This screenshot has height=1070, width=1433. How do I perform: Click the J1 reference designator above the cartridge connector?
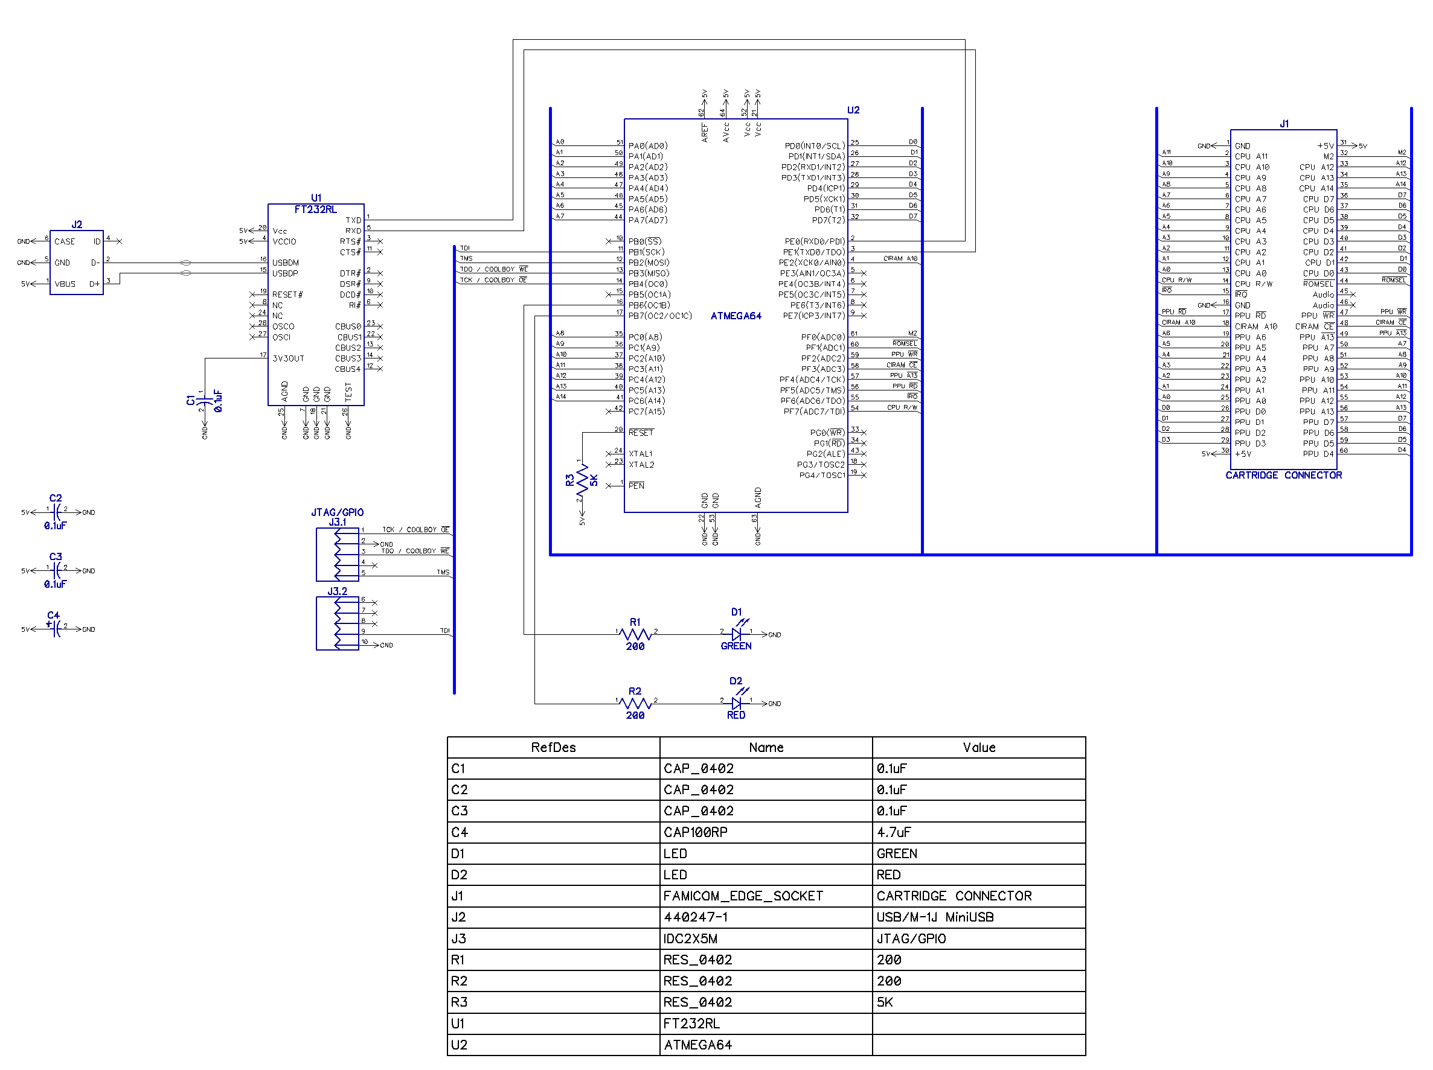tap(1284, 124)
